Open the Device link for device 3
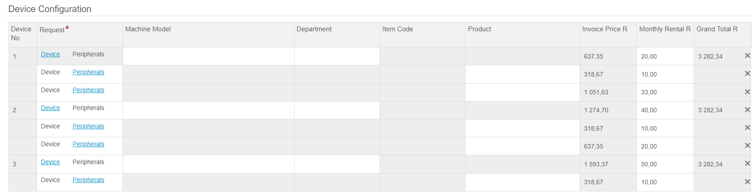Image resolution: width=756 pixels, height=195 pixels. (50, 162)
